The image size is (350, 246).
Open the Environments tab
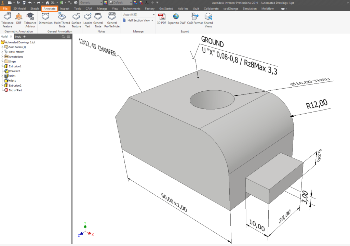coord(132,9)
